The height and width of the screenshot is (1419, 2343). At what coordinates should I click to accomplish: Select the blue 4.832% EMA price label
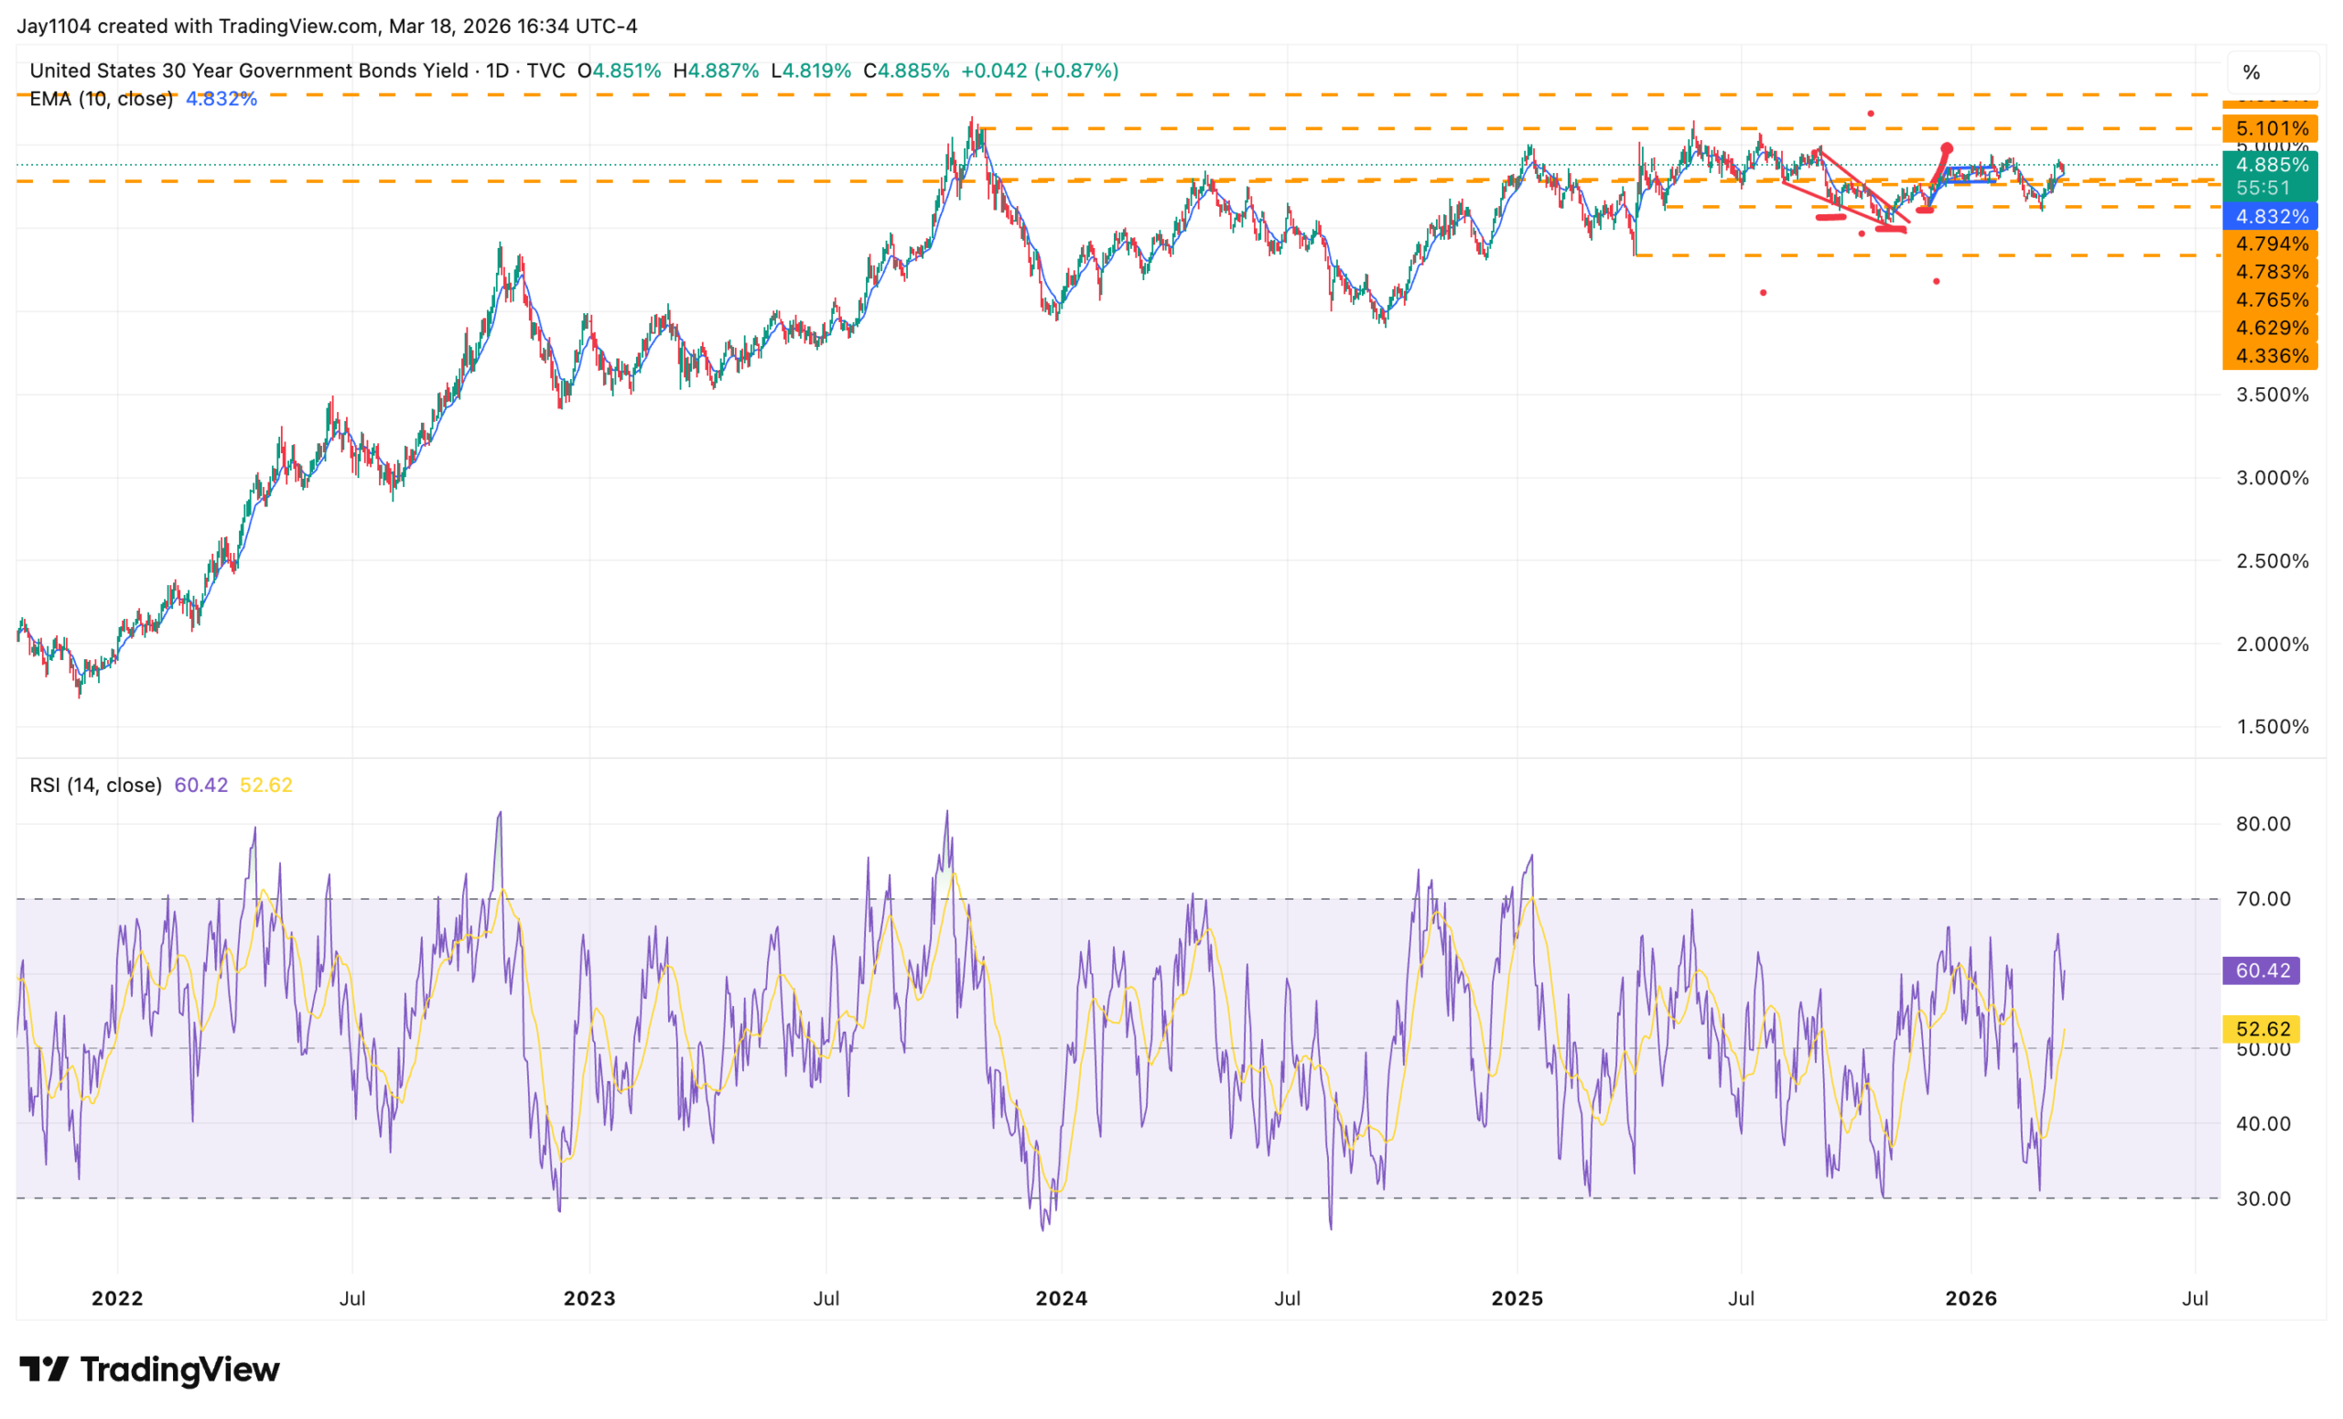[2271, 217]
